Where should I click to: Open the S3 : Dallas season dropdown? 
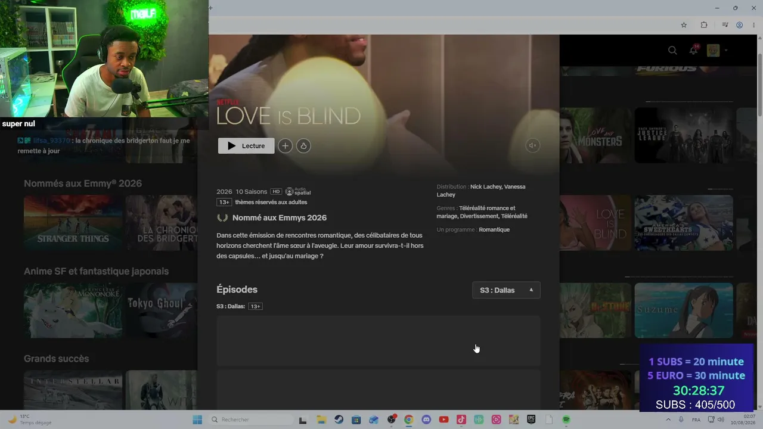[506, 290]
